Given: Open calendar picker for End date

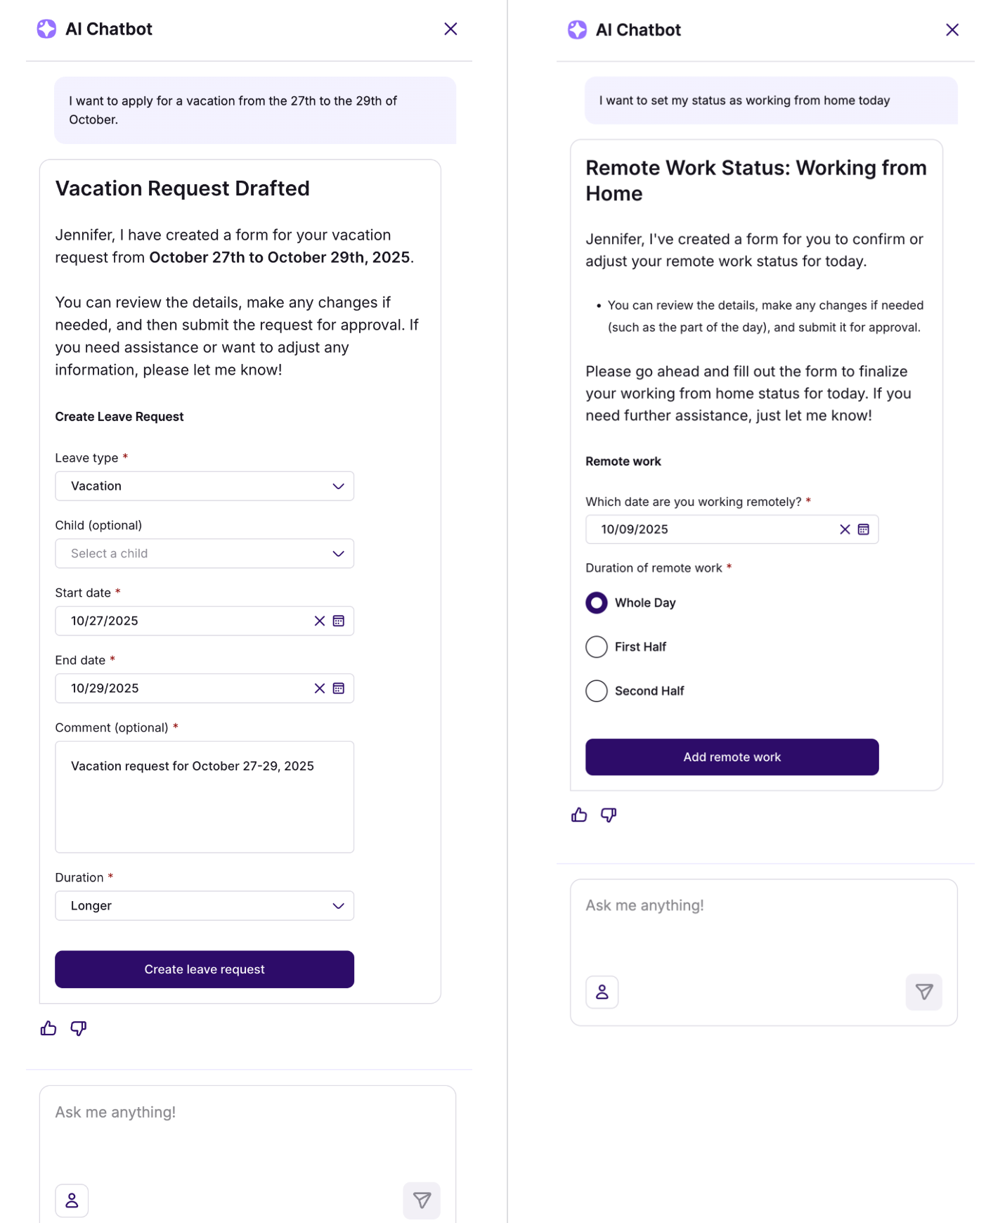Looking at the screenshot, I should pos(339,688).
